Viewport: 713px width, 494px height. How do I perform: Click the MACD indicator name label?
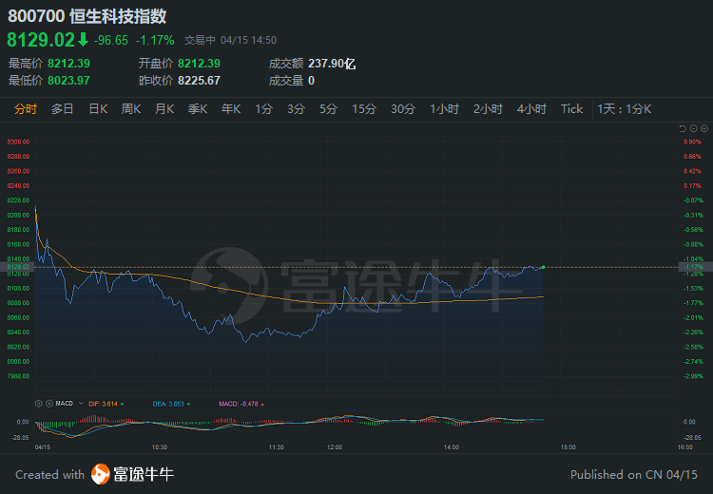[64, 404]
